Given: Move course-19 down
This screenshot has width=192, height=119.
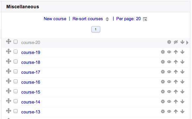Looking at the screenshot, I should click(182, 52).
